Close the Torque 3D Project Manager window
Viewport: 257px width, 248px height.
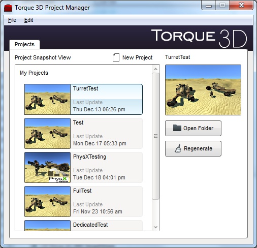coord(241,6)
